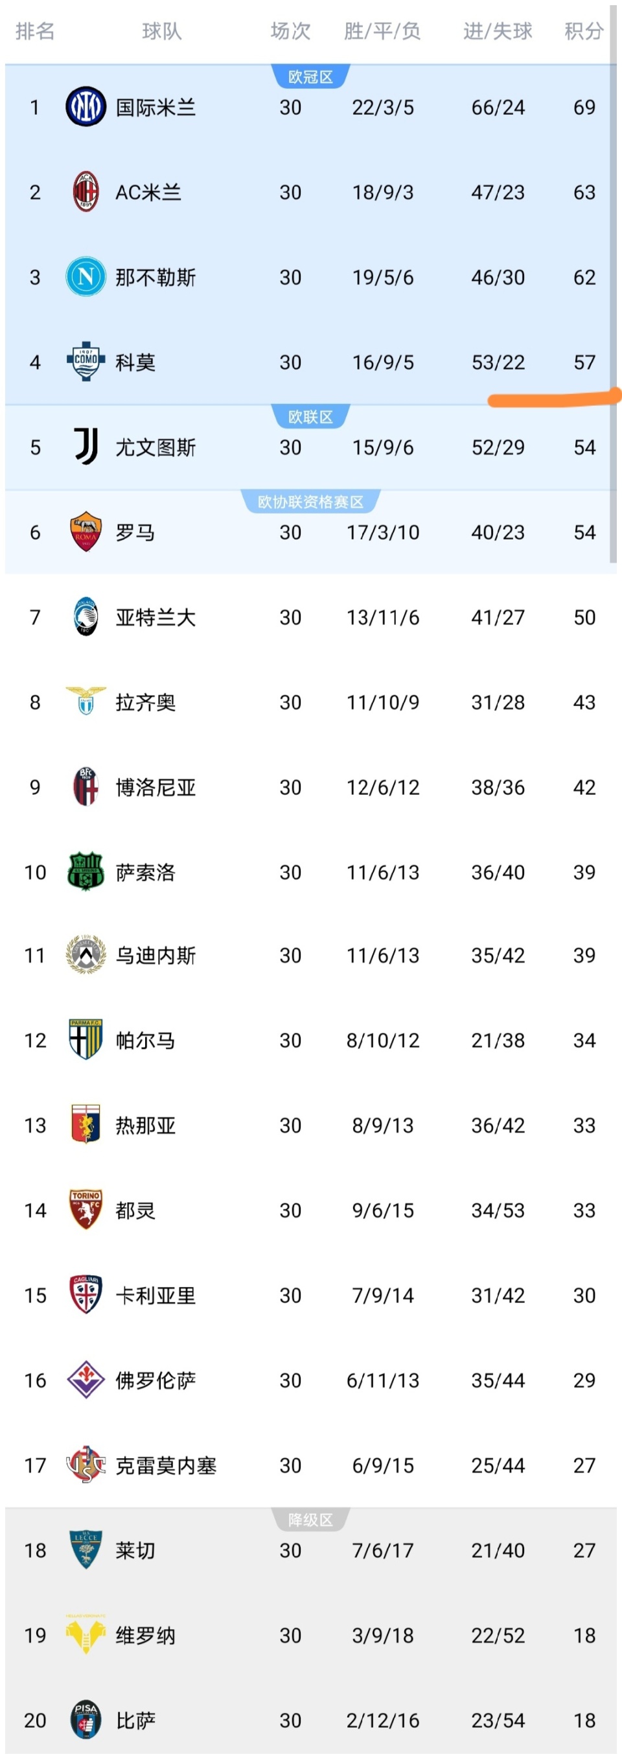Click the Inter Milan club logo
This screenshot has width=622, height=1759.
(86, 107)
